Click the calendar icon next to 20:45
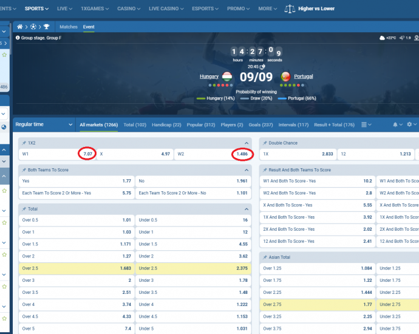 tap(262, 67)
